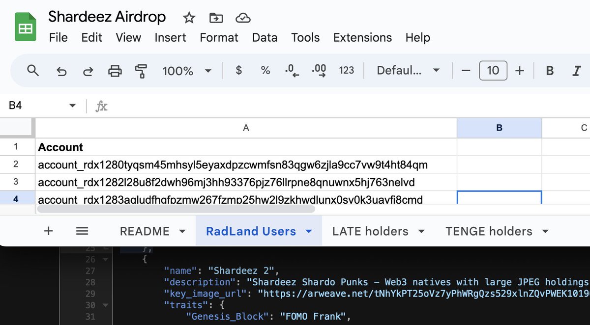Select column A header
Viewport: 590px width, 325px height.
pos(246,128)
